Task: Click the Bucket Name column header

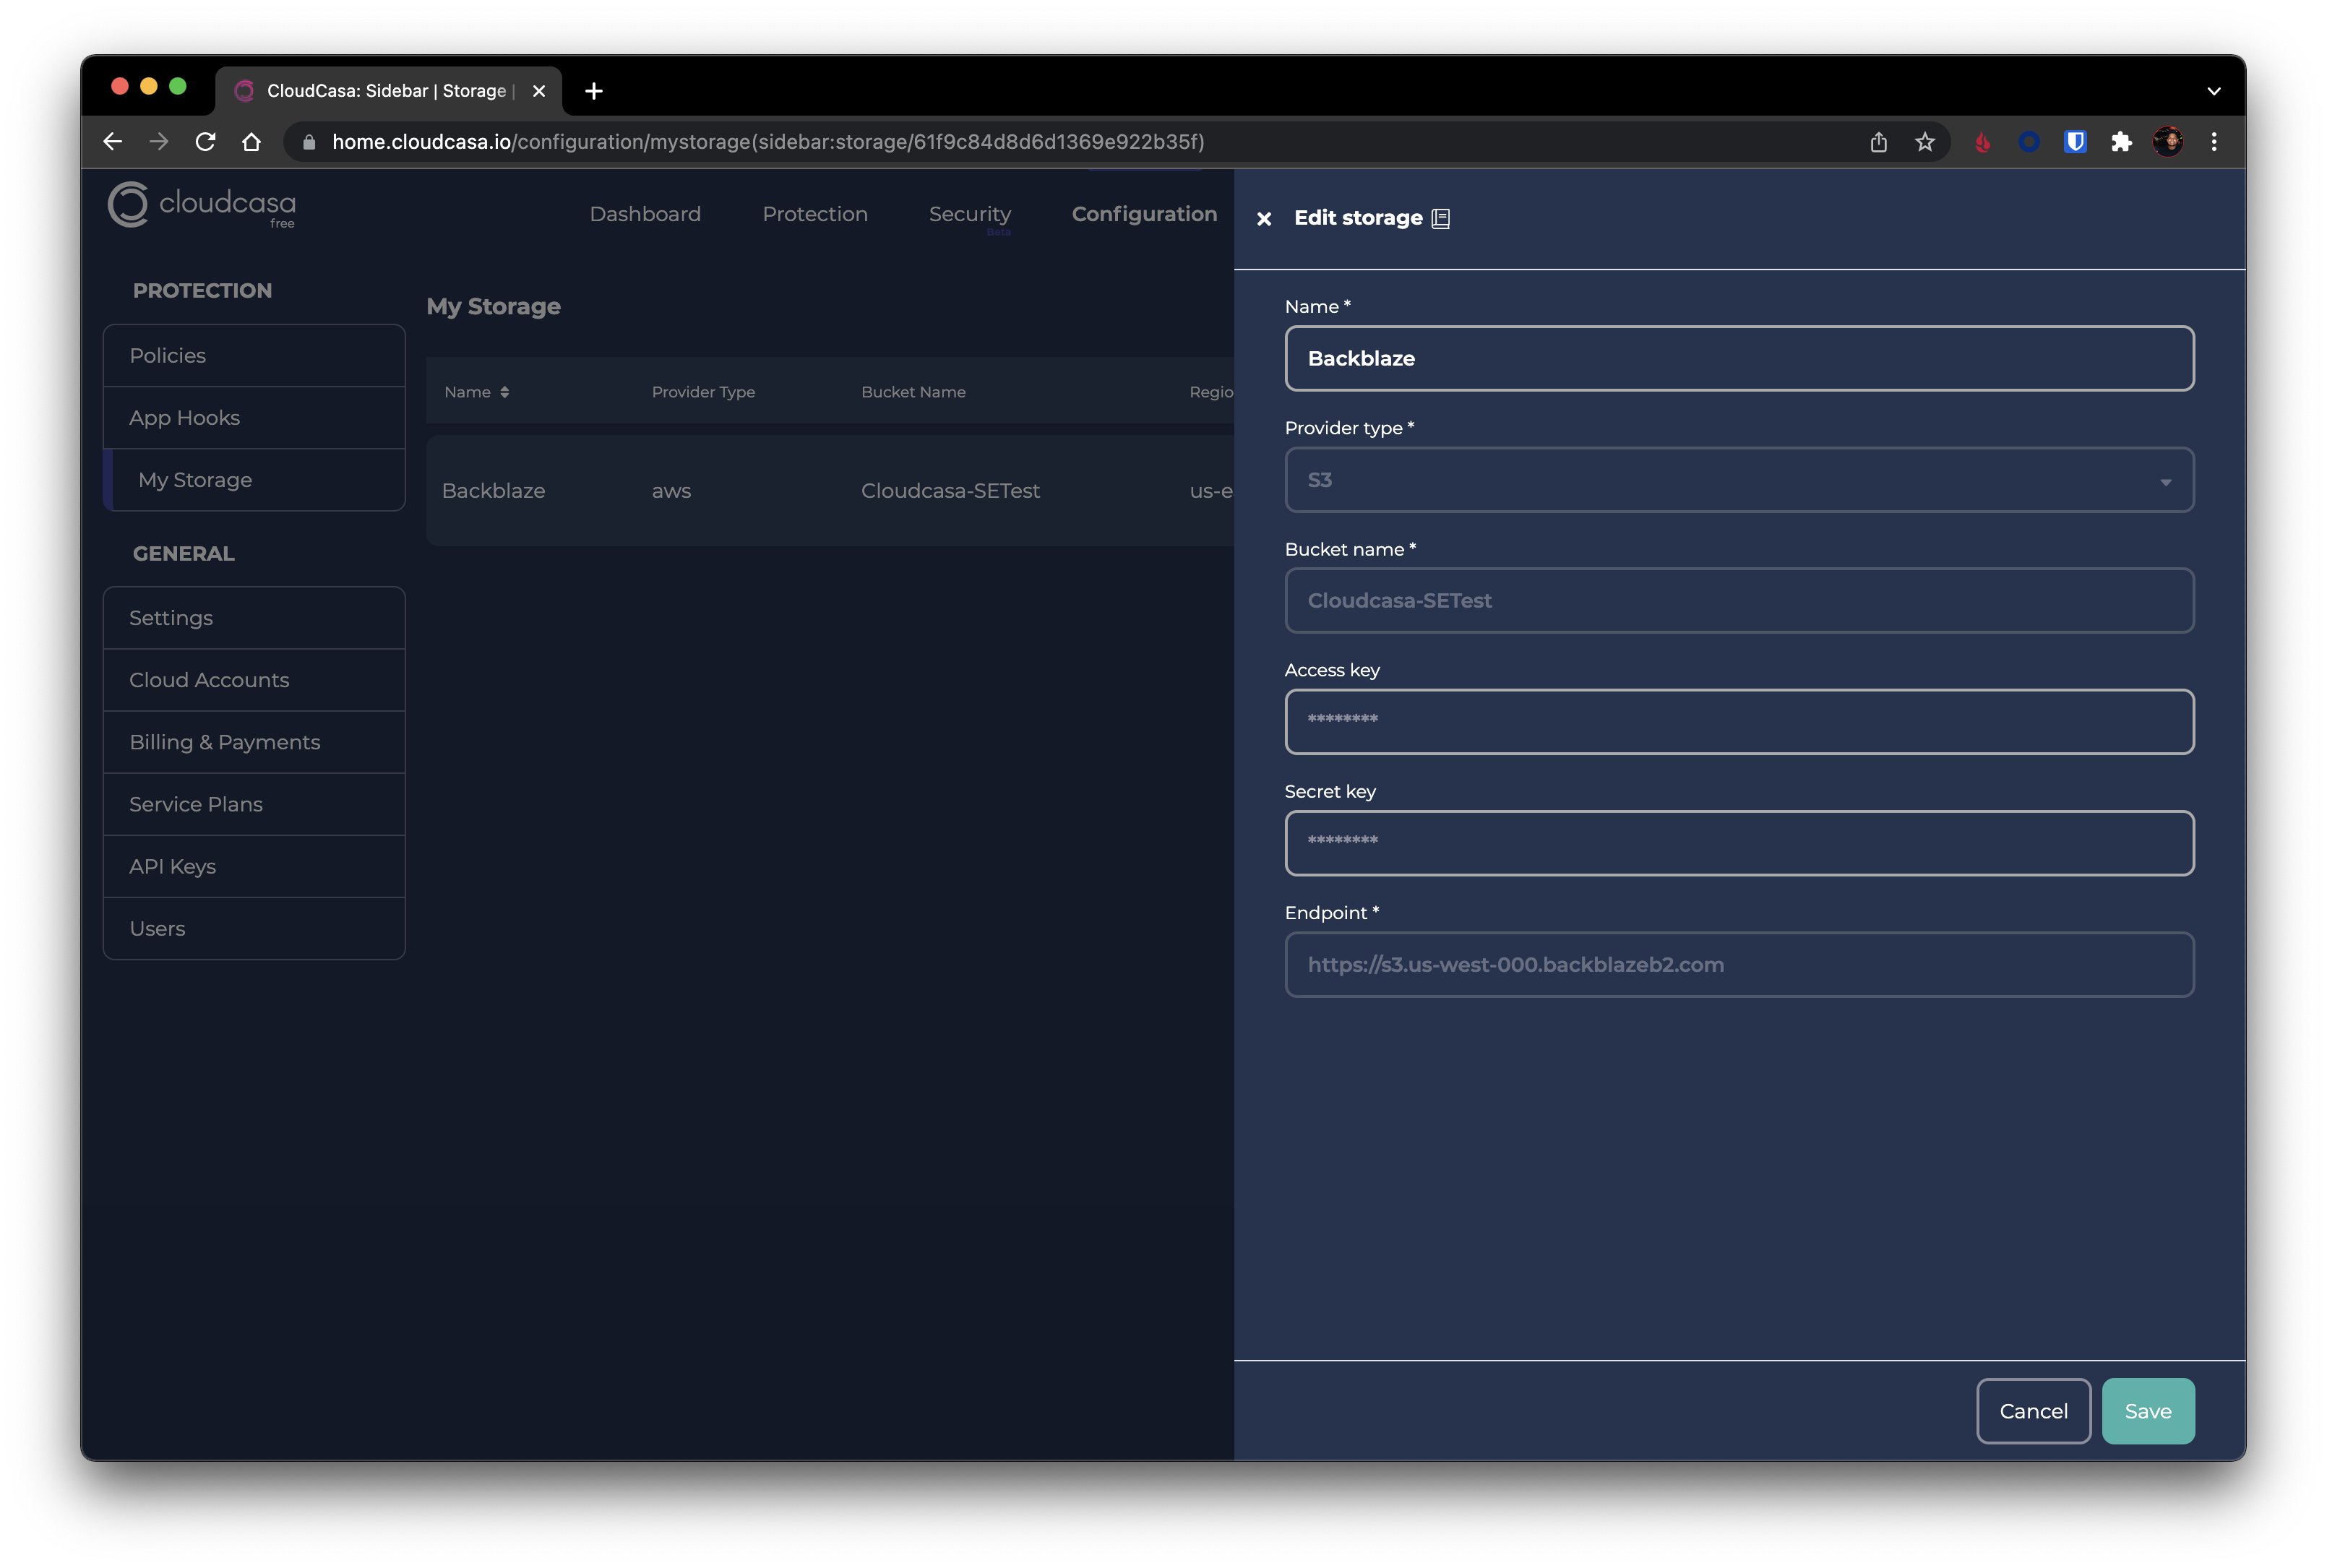Action: tap(913, 392)
